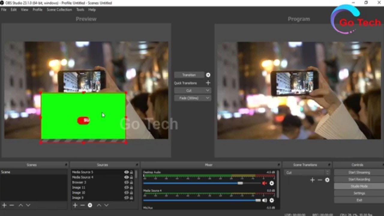
Task: Pop out the Scene Transitions dock panel
Action: (329, 165)
